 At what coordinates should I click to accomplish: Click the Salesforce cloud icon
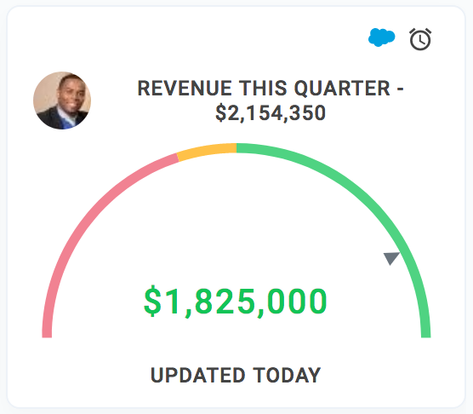pos(382,37)
